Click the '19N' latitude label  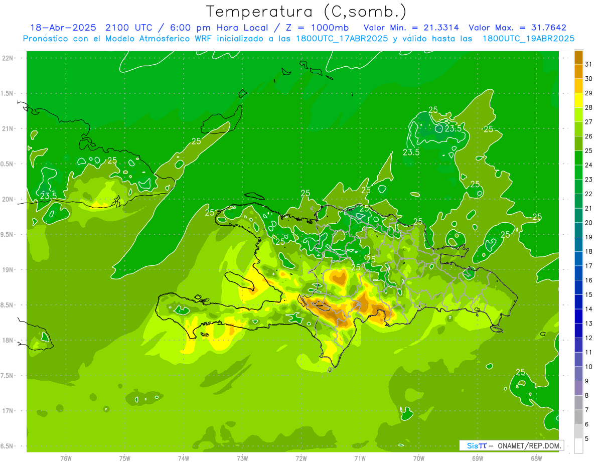(8, 270)
